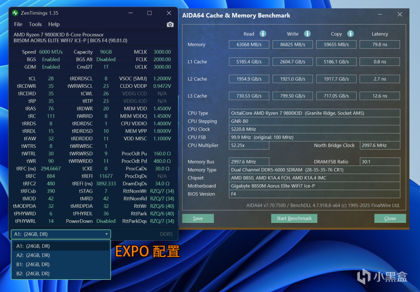420x292 pixels.
Task: Click the tRFC value 884
Action: tap(51, 176)
